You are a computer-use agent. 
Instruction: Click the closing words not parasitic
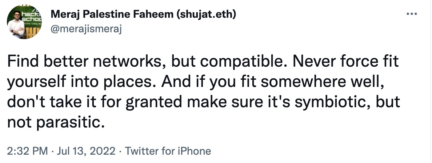click(x=56, y=123)
